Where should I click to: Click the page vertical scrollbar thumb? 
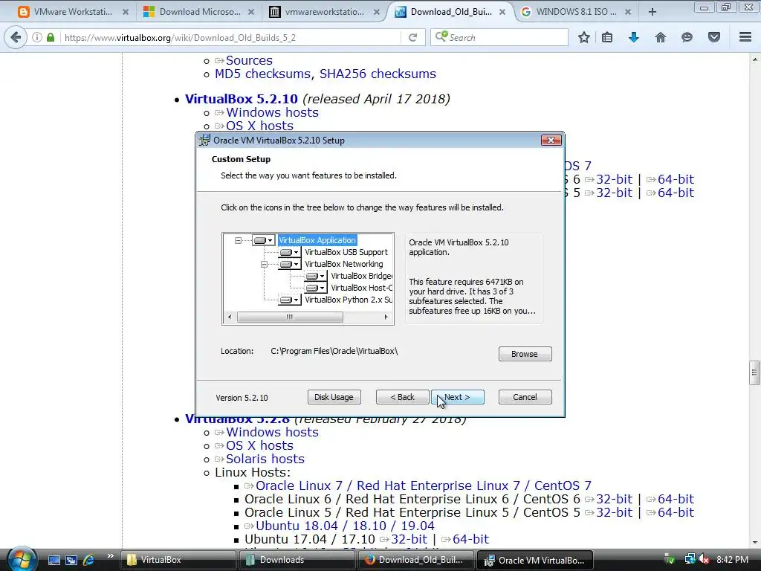pos(754,372)
